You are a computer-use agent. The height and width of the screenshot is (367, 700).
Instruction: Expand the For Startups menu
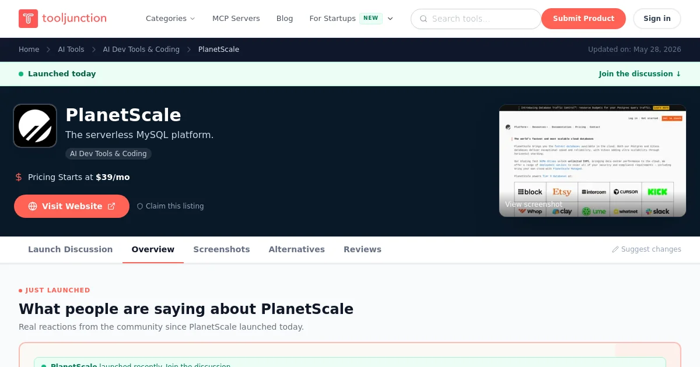351,19
